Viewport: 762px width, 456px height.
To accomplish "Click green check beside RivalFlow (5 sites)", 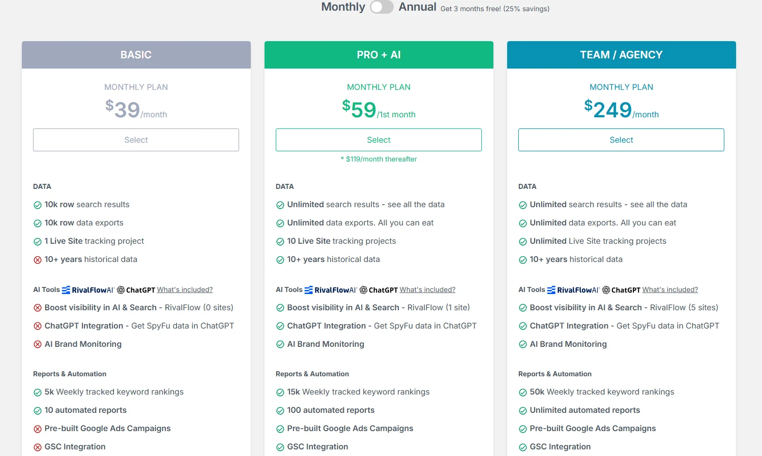I will 523,308.
